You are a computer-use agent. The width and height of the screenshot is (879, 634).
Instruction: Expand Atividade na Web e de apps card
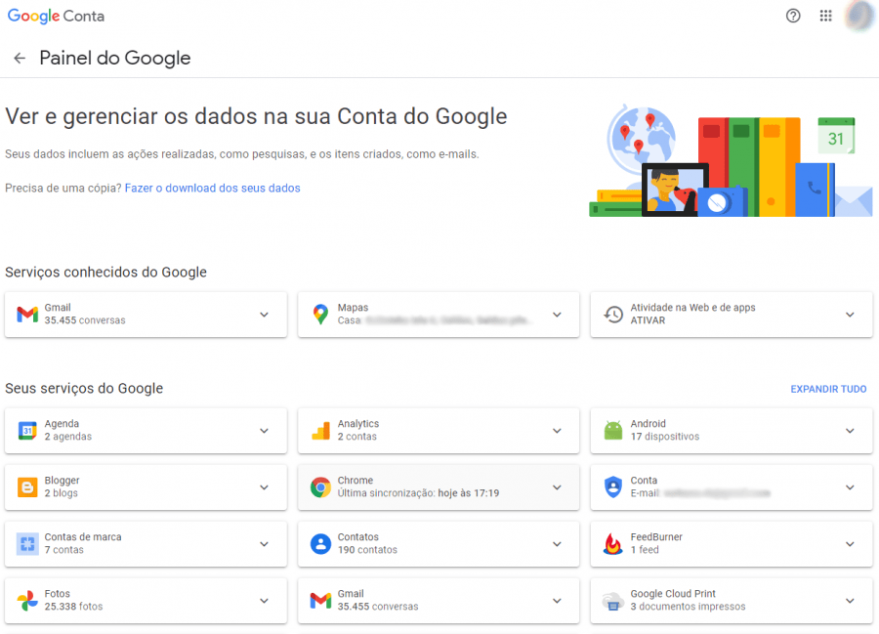click(x=850, y=315)
